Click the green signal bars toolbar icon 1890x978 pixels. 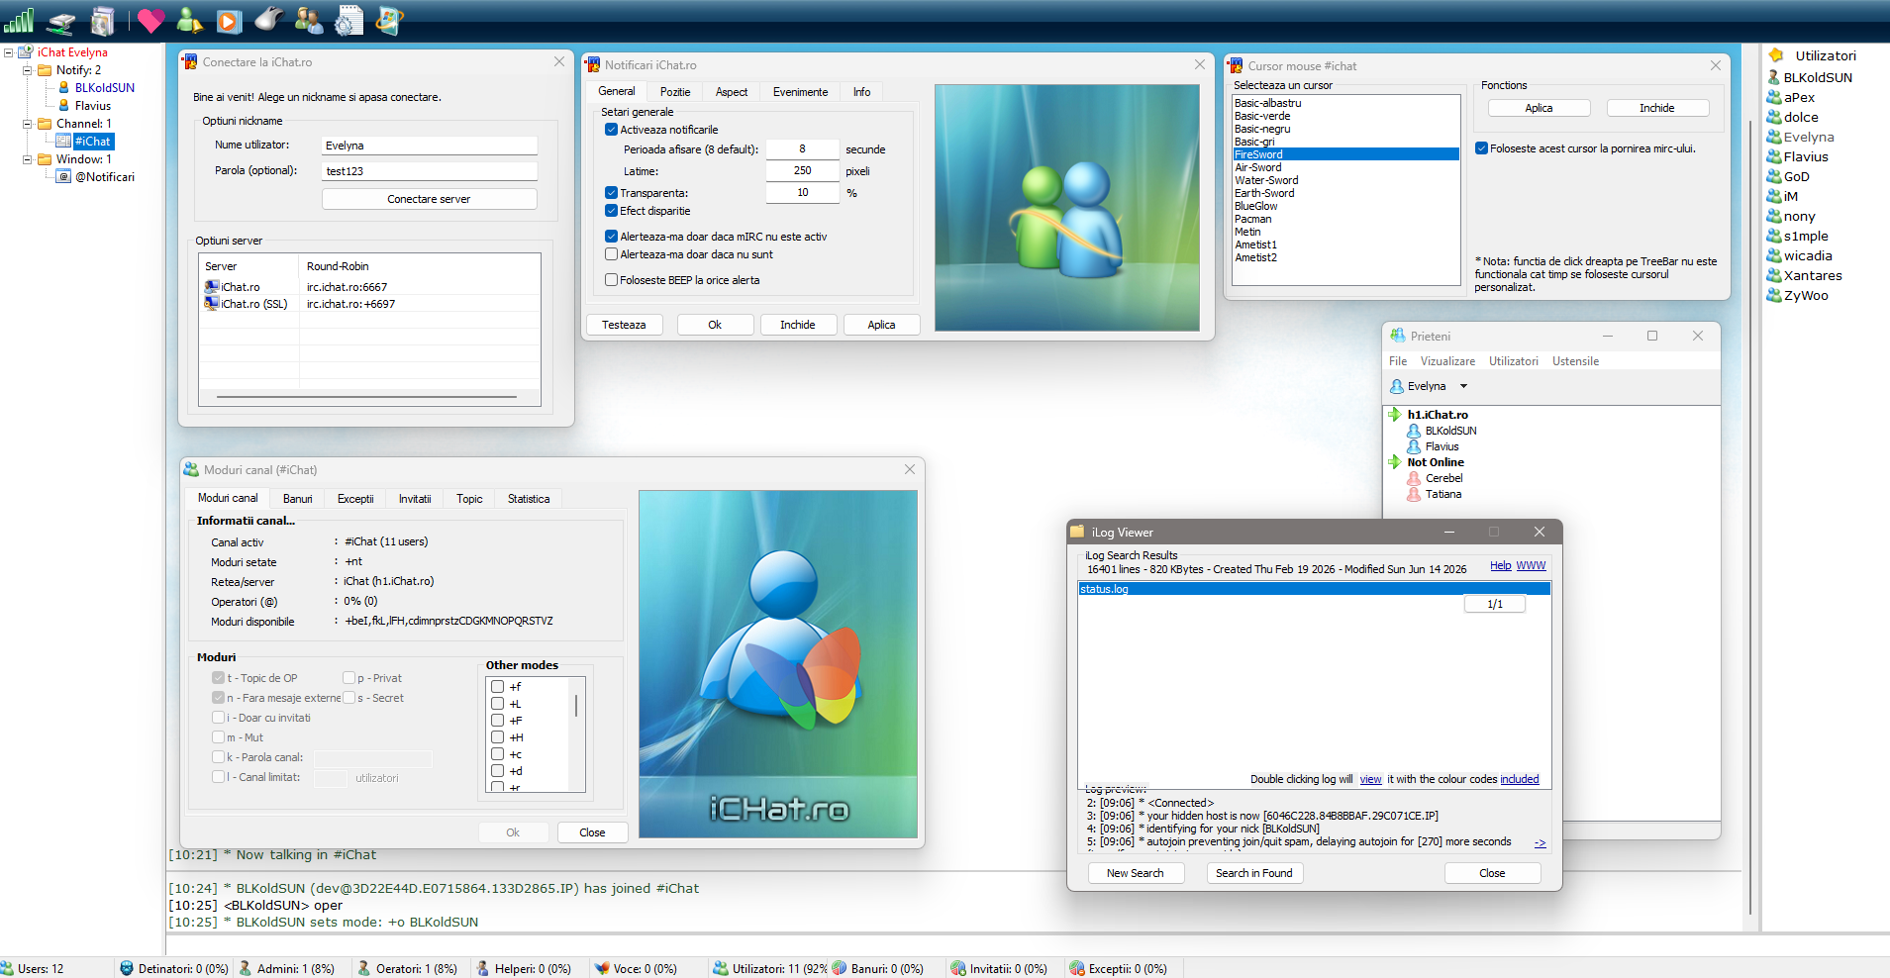[19, 20]
